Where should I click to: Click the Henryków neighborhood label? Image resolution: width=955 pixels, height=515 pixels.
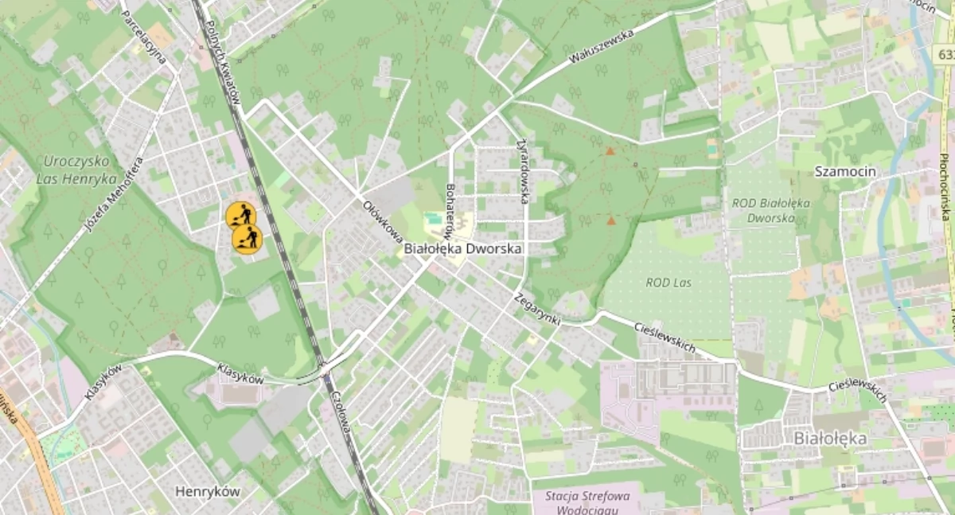pyautogui.click(x=207, y=492)
